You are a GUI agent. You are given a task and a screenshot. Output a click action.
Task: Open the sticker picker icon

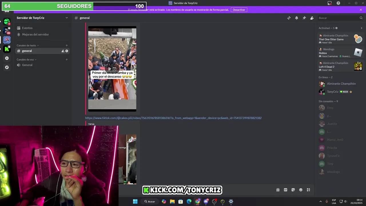click(x=293, y=190)
